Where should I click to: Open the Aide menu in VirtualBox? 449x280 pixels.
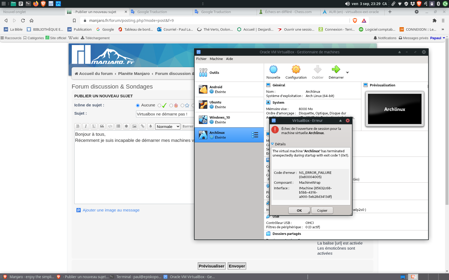pyautogui.click(x=230, y=59)
